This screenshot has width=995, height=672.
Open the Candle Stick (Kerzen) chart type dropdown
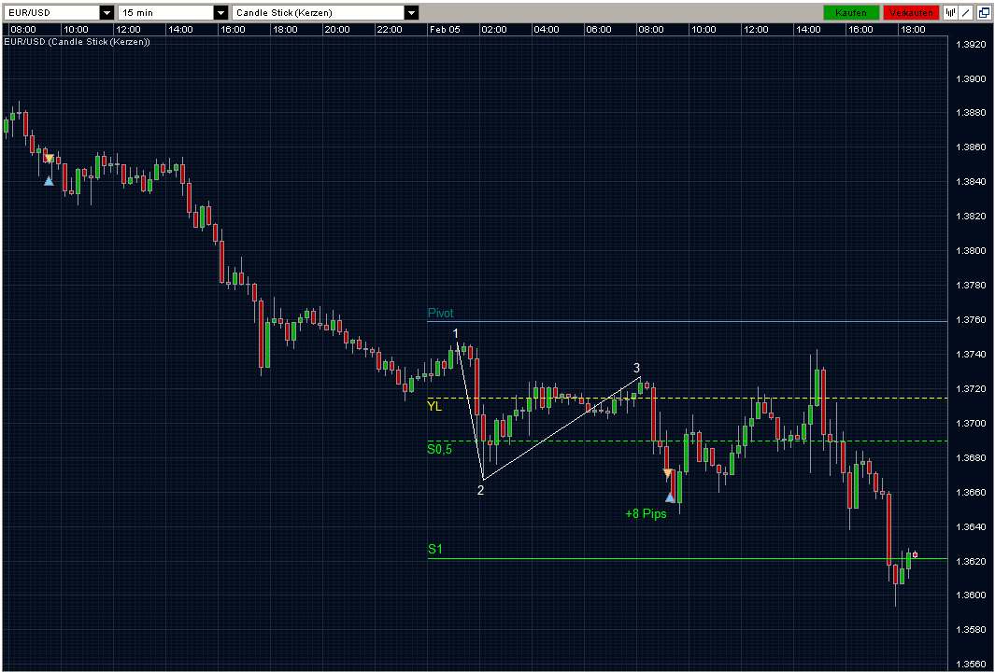(411, 13)
